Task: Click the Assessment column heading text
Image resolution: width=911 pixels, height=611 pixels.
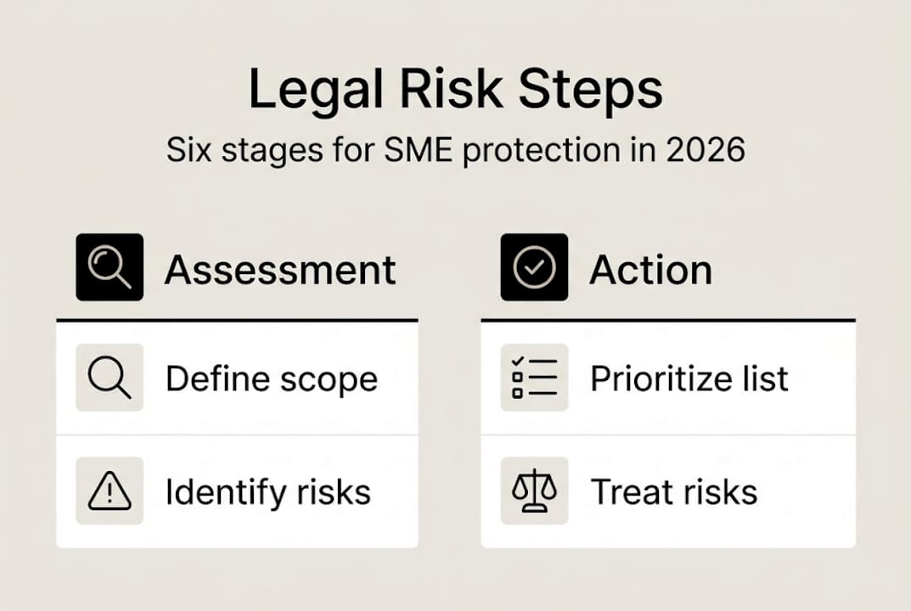Action: [x=280, y=270]
